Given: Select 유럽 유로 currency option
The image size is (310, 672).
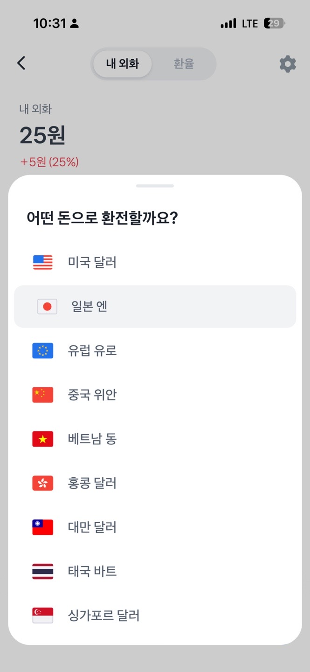Looking at the screenshot, I should click(x=92, y=350).
